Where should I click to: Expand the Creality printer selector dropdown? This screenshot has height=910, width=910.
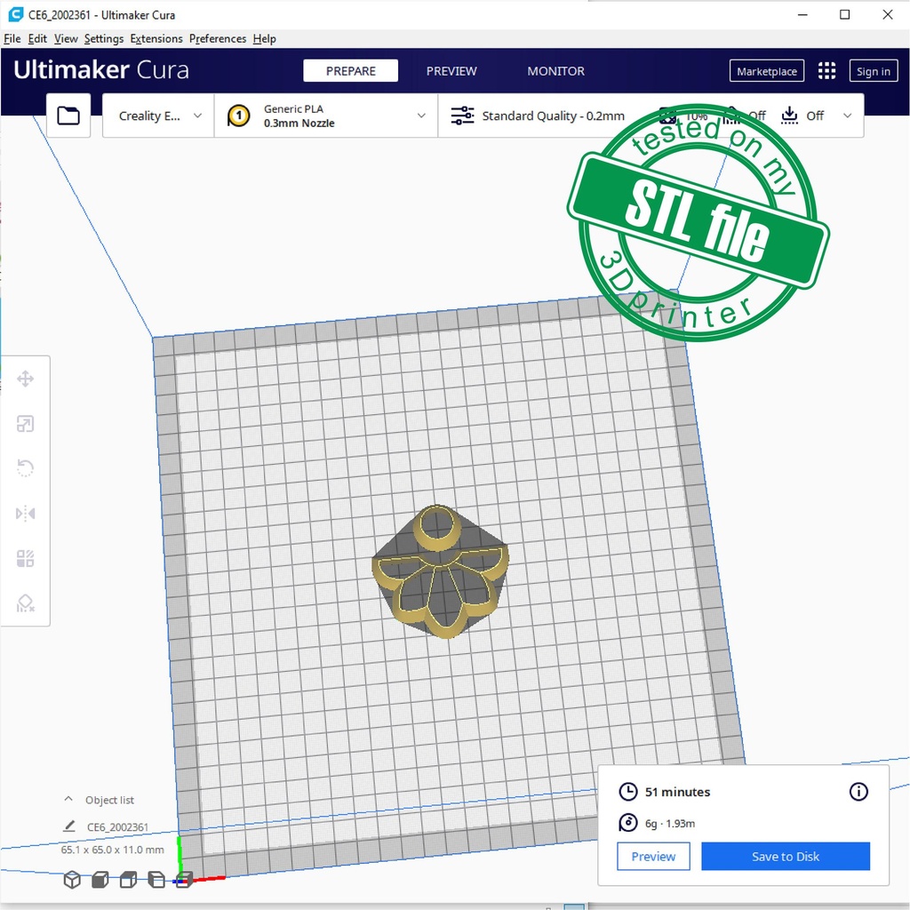159,116
